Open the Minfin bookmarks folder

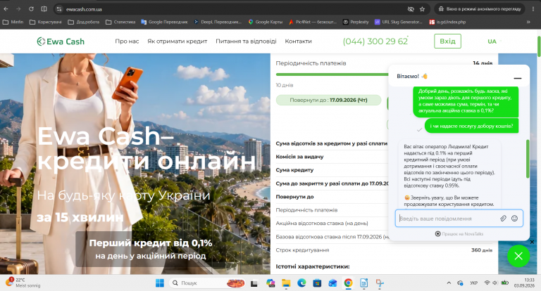pyautogui.click(x=13, y=22)
